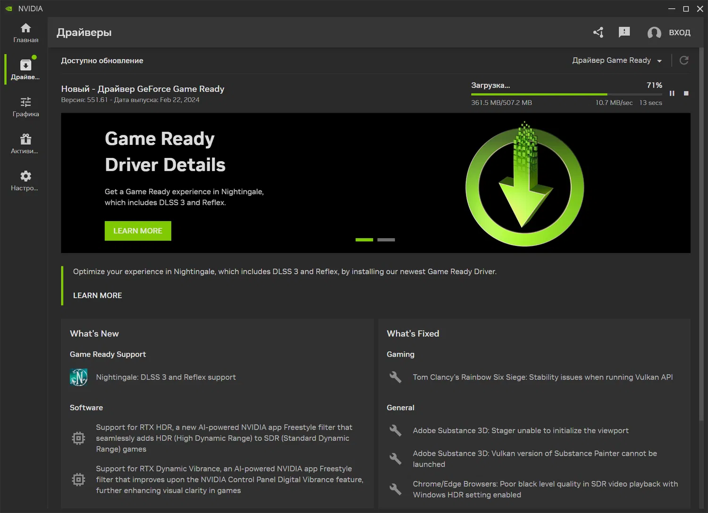Sign in with the ВХОД button
This screenshot has height=513, width=708.
pos(680,33)
